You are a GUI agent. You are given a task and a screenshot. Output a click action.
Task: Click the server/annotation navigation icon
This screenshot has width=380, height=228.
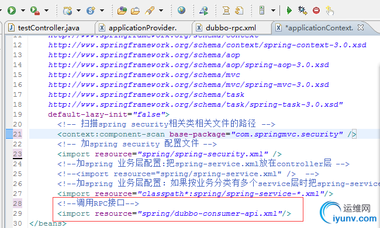262,10
